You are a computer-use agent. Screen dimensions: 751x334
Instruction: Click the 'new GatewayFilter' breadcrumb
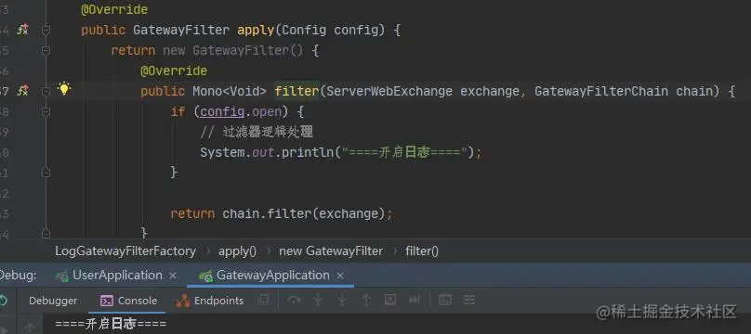tap(331, 251)
